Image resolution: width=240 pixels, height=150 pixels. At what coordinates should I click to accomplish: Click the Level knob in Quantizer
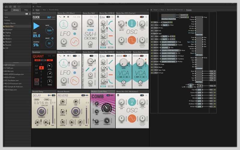pyautogui.click(x=49, y=66)
